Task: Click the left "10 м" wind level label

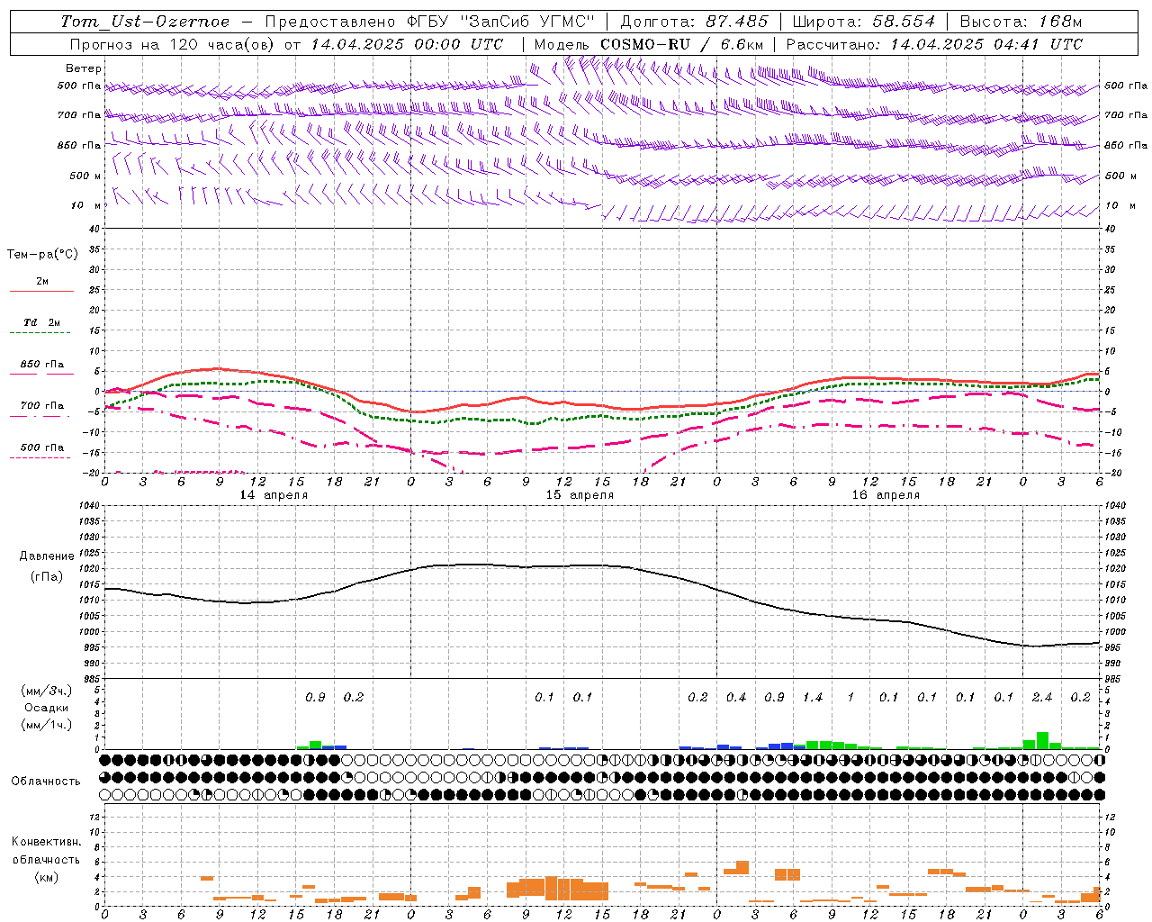Action: pyautogui.click(x=85, y=205)
